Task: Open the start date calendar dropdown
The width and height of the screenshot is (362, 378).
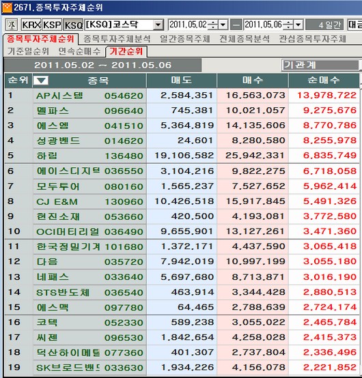Action: click(x=223, y=25)
